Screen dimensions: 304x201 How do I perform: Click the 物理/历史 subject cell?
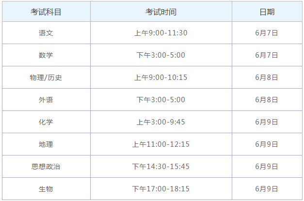point(46,77)
